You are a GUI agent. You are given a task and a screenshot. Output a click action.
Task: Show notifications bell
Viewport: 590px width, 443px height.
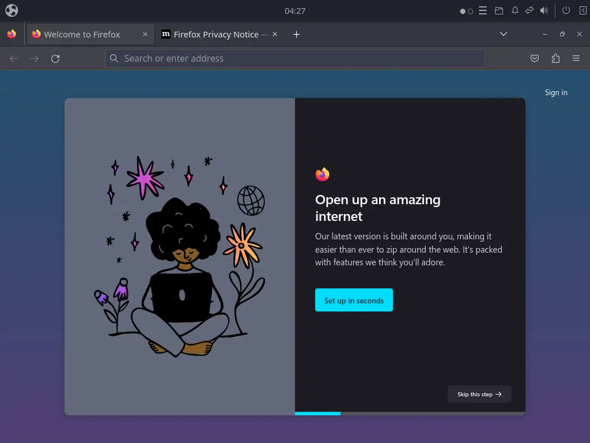tap(515, 10)
